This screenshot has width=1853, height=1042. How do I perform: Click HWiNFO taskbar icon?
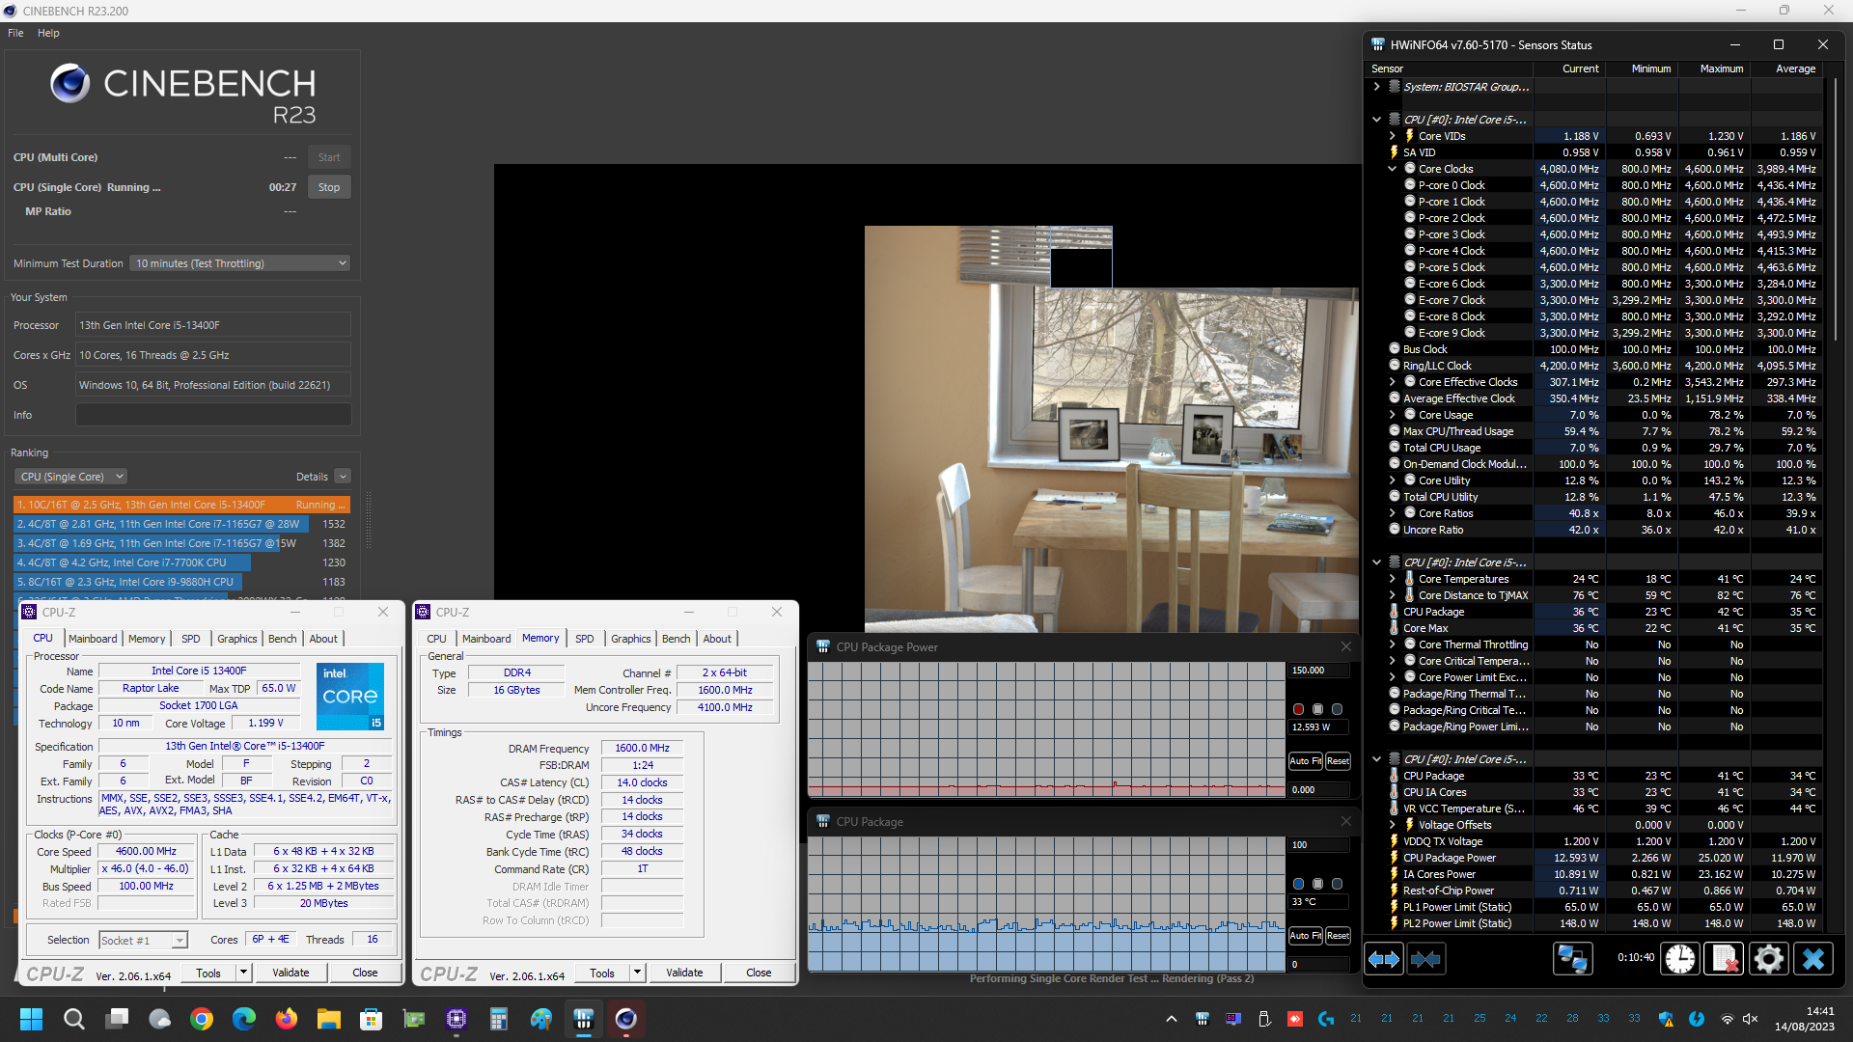[584, 1019]
